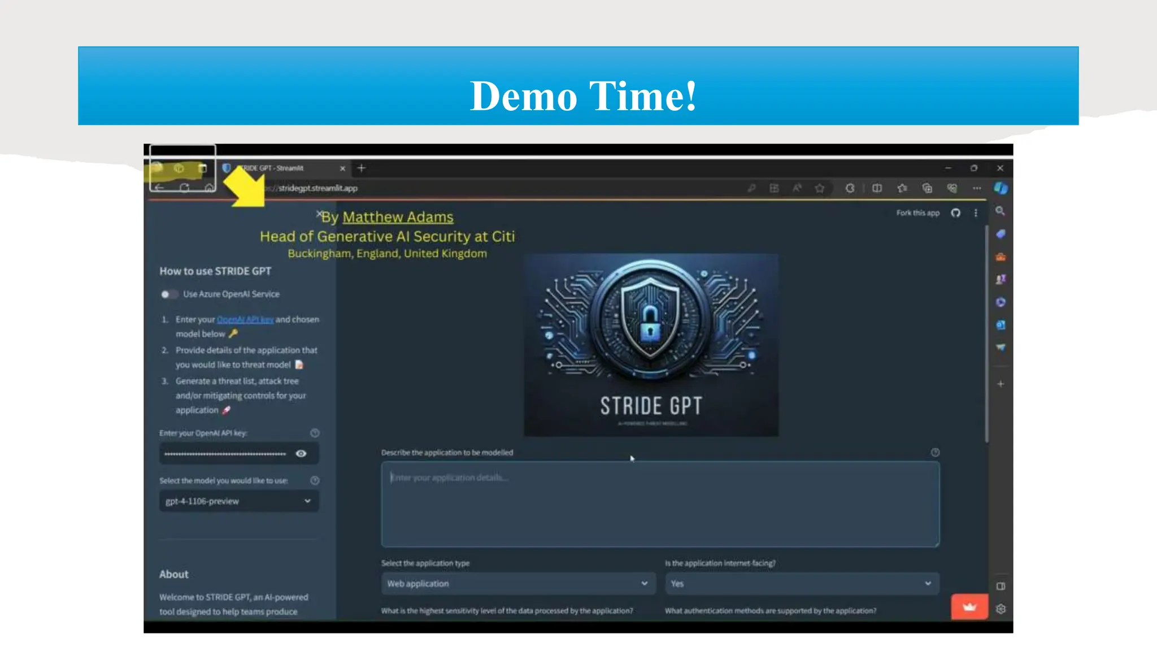
Task: Click the red crown Streamlit badge
Action: pos(969,607)
